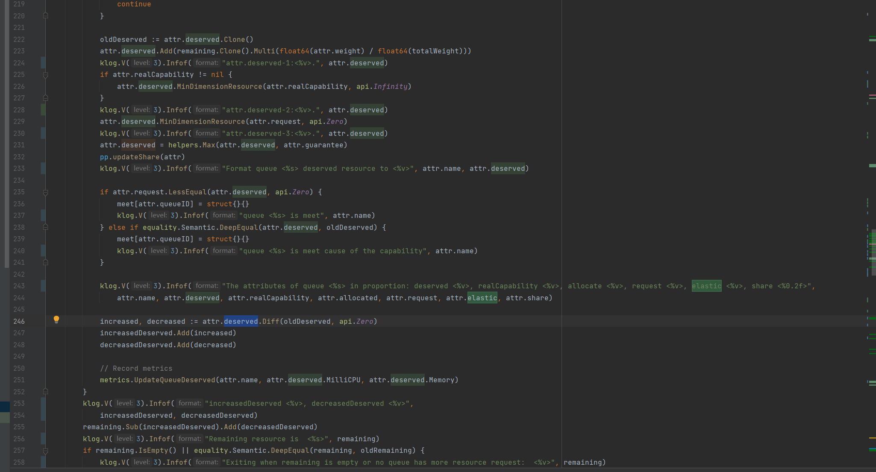Click the highlighted 'elastic' in line 243's string

point(706,286)
